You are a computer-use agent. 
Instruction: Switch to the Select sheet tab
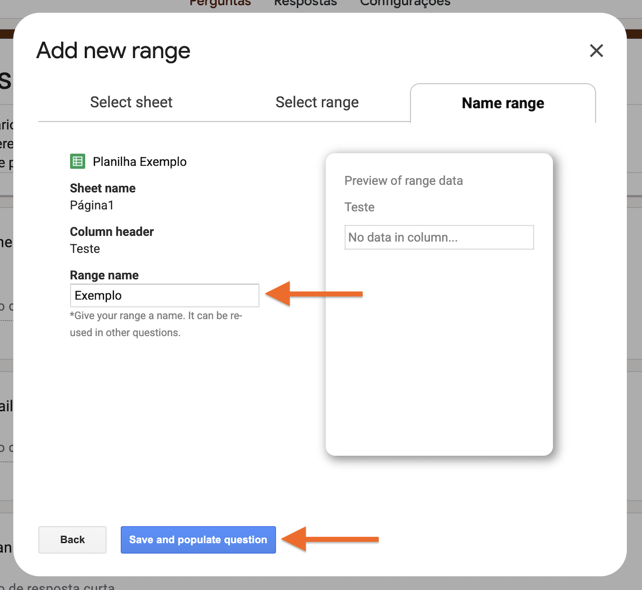tap(131, 102)
